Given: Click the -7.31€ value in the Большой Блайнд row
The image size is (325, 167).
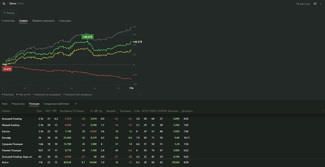Looking at the screenshot, I should [x=68, y=119].
